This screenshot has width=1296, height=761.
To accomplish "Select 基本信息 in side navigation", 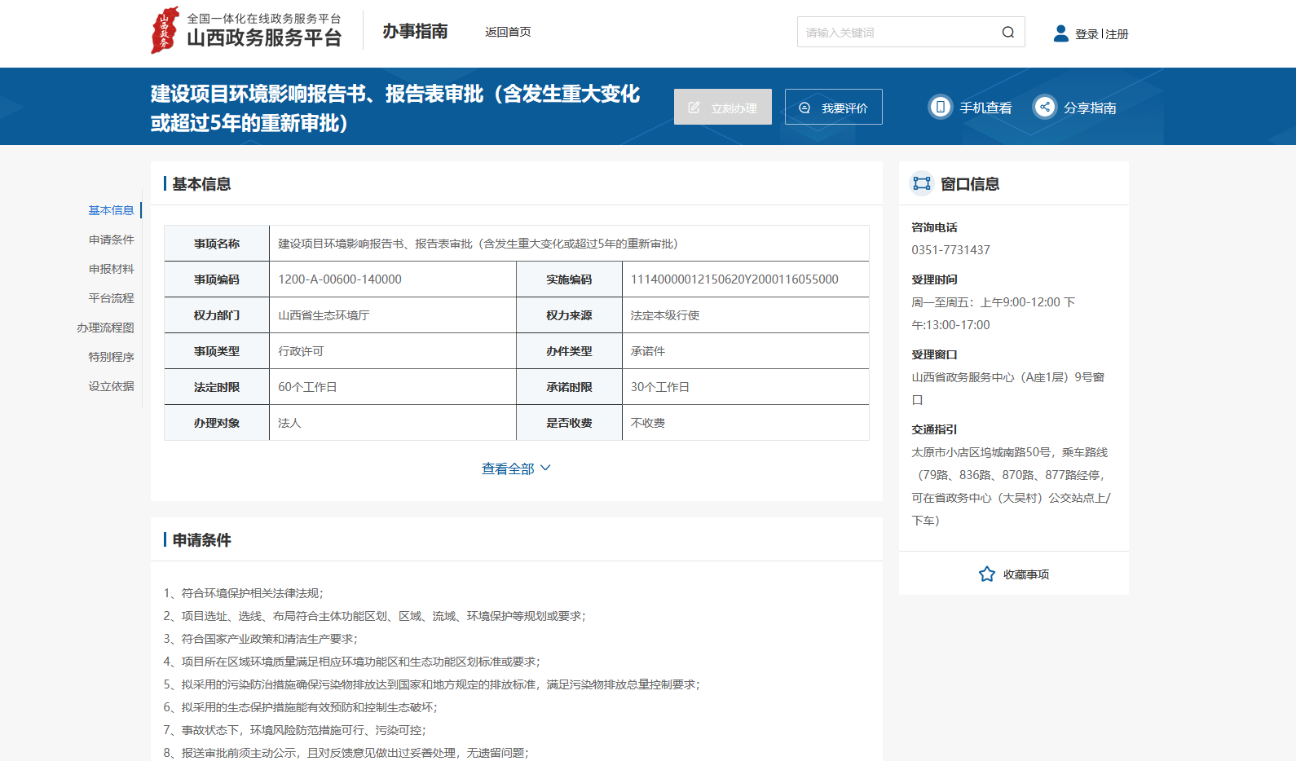I will tap(111, 210).
